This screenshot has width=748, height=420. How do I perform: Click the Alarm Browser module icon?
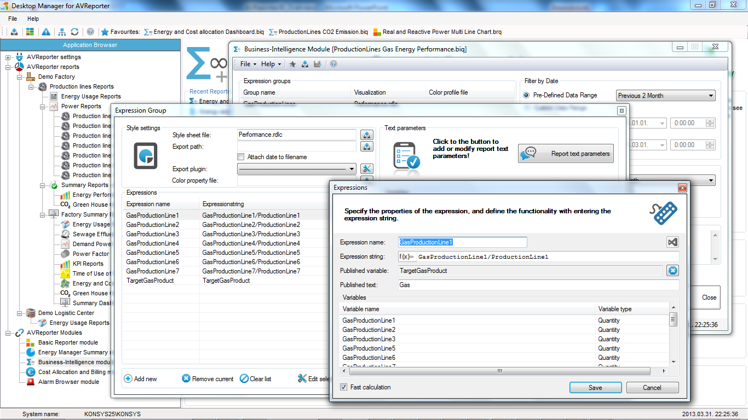click(x=31, y=382)
